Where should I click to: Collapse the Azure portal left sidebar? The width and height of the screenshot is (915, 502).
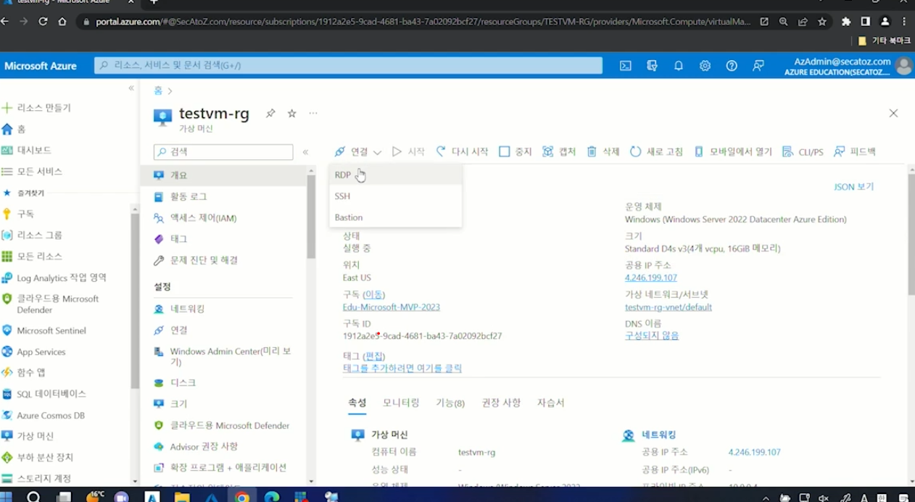(131, 88)
